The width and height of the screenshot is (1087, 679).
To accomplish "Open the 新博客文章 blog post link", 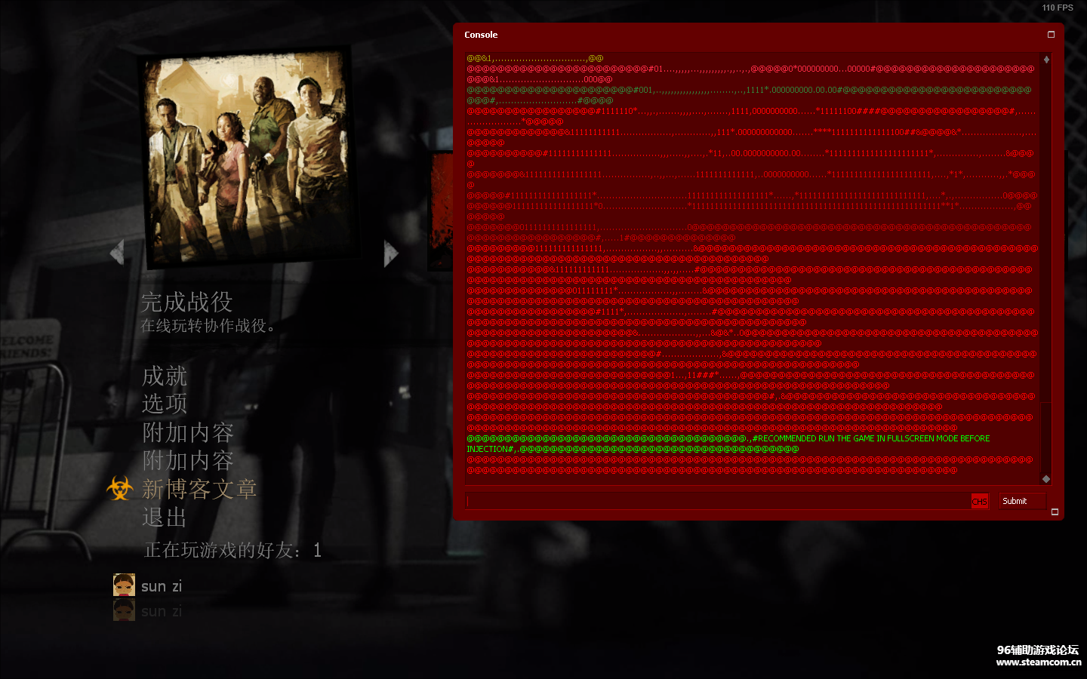I will point(199,489).
